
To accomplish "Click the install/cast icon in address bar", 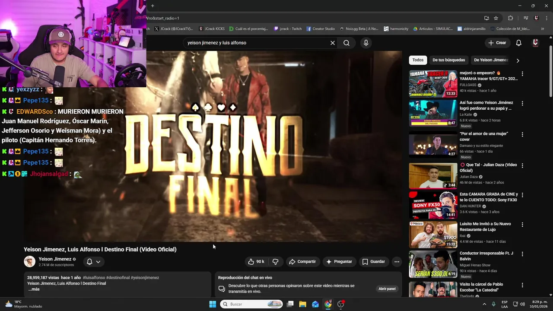I will (x=486, y=18).
